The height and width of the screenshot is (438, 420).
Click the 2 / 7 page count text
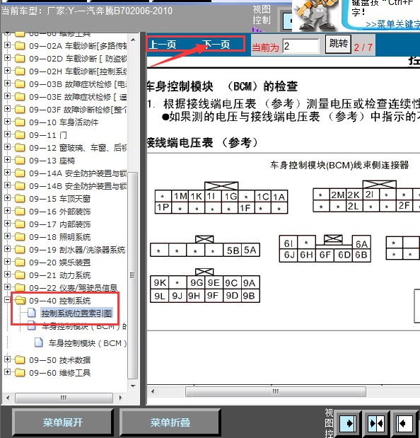363,47
